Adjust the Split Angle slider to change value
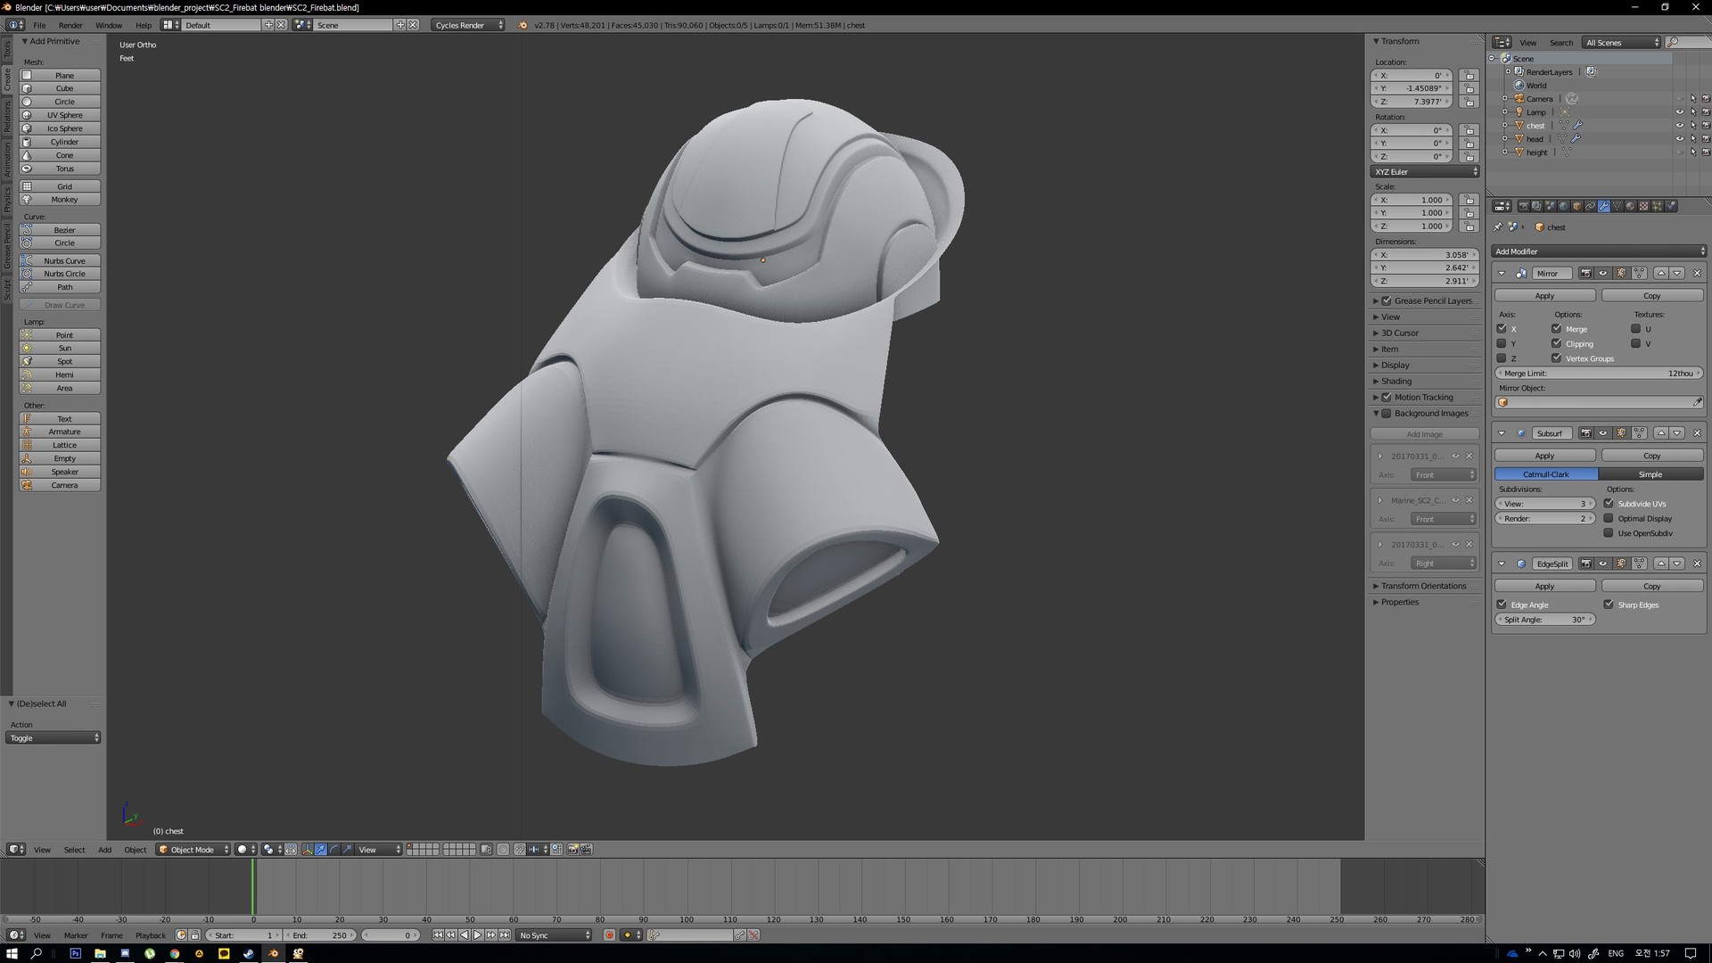Image resolution: width=1712 pixels, height=963 pixels. pyautogui.click(x=1545, y=619)
